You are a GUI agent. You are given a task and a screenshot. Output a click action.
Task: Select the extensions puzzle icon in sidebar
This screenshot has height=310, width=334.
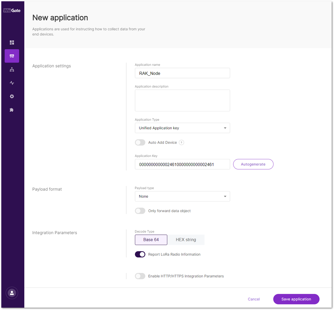click(x=12, y=110)
